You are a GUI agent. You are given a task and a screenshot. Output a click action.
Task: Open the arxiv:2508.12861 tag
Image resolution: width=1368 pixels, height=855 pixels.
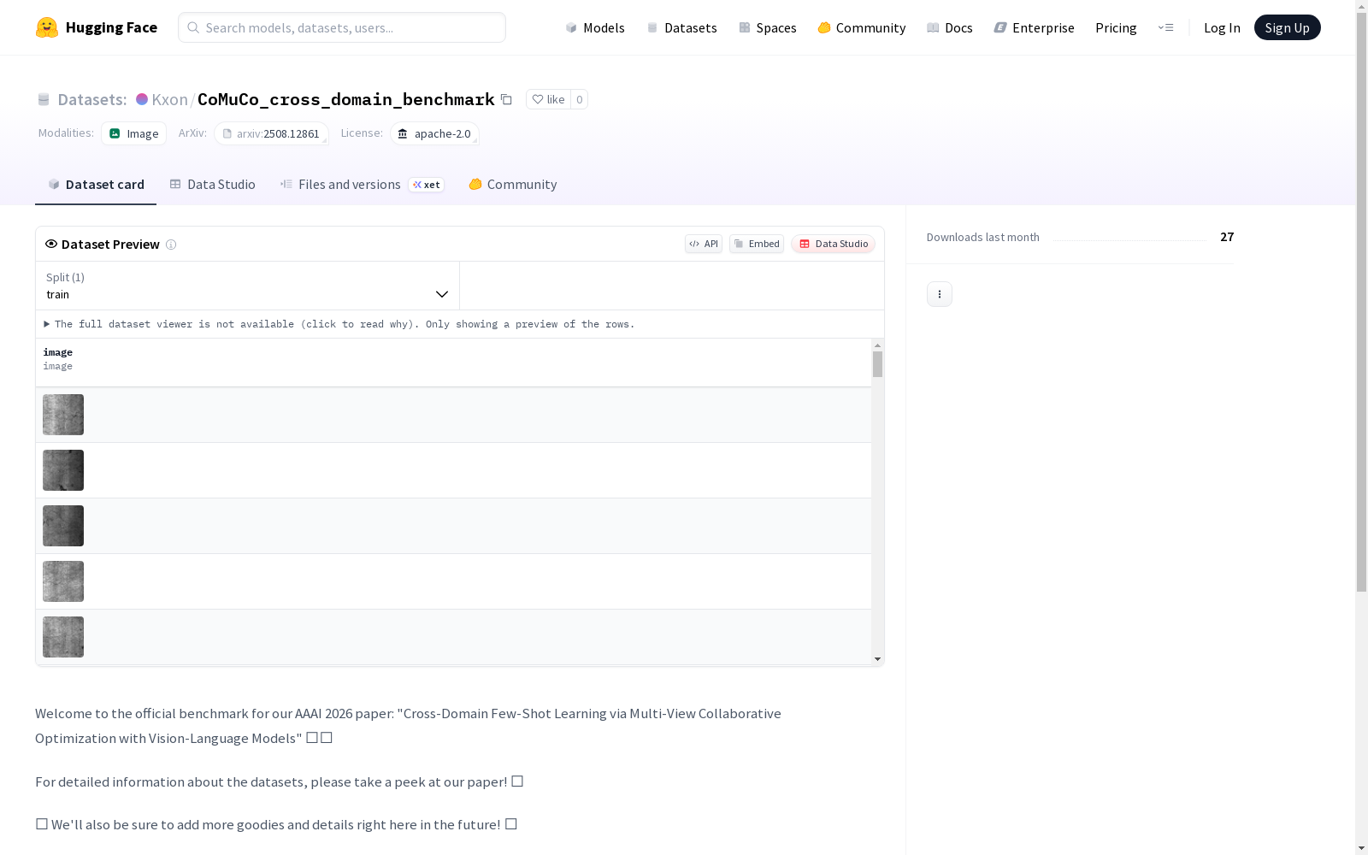pyautogui.click(x=271, y=133)
